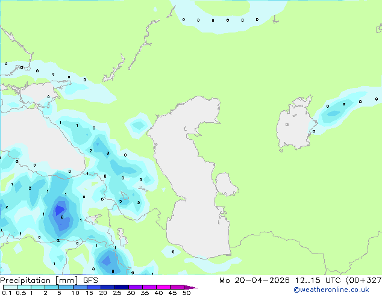The image size is (382, 295).
Task: Click the 5–10 mm legend swatch
Action: coord(66,287)
